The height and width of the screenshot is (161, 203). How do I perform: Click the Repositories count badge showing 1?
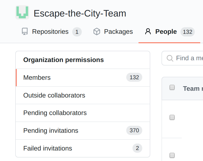pos(77,32)
